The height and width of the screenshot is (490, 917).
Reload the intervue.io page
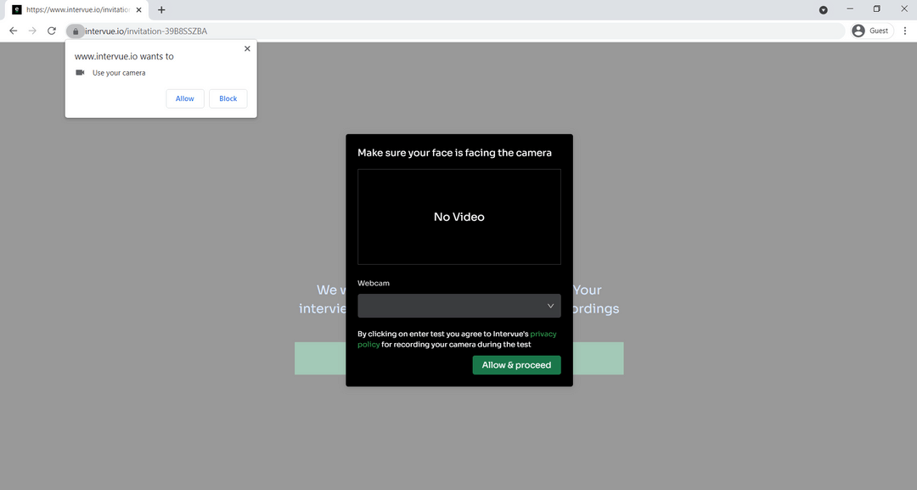pyautogui.click(x=51, y=30)
